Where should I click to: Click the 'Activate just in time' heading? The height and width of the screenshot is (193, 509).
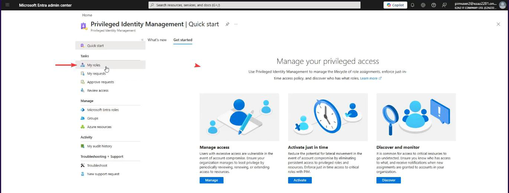point(308,147)
